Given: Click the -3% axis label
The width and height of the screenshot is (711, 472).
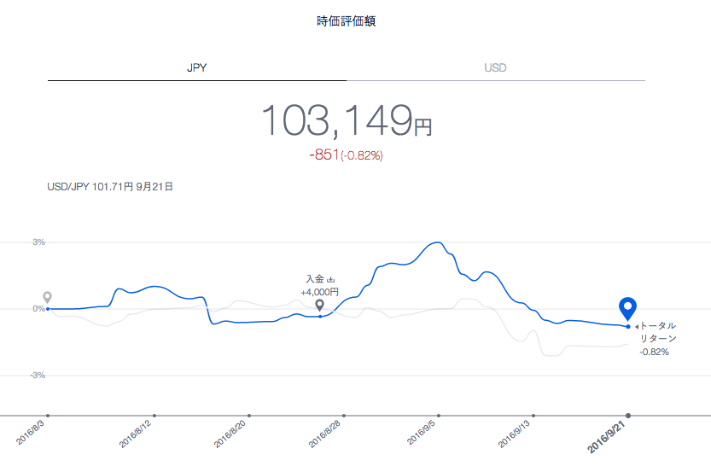Looking at the screenshot, I should click(x=38, y=376).
